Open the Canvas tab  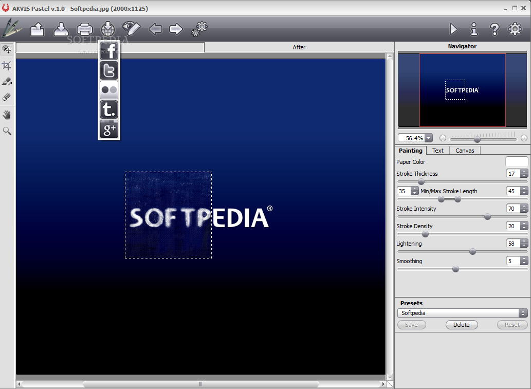tap(465, 151)
